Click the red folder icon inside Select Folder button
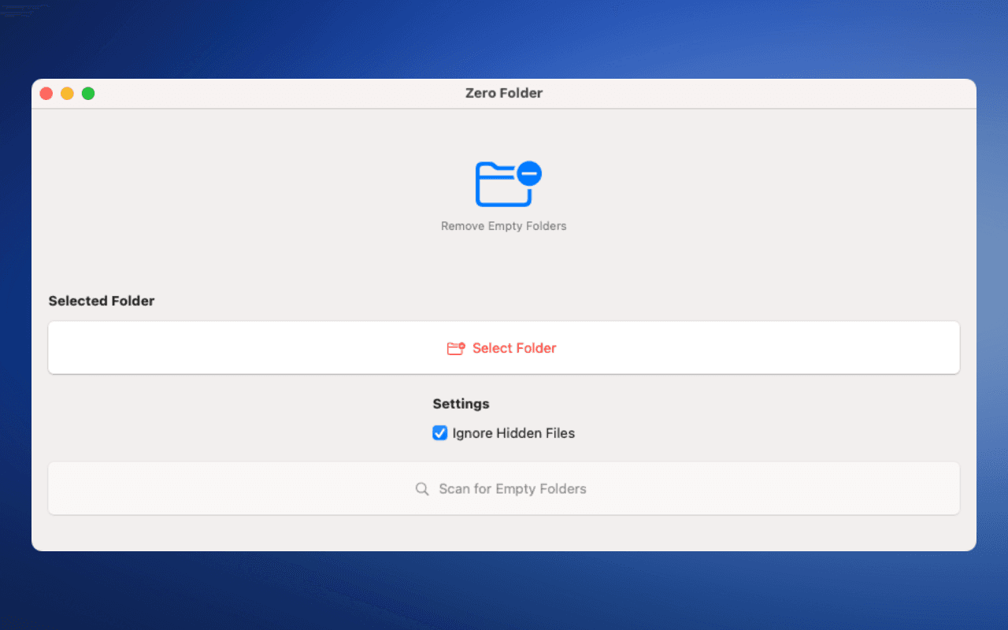This screenshot has width=1008, height=630. click(x=456, y=347)
